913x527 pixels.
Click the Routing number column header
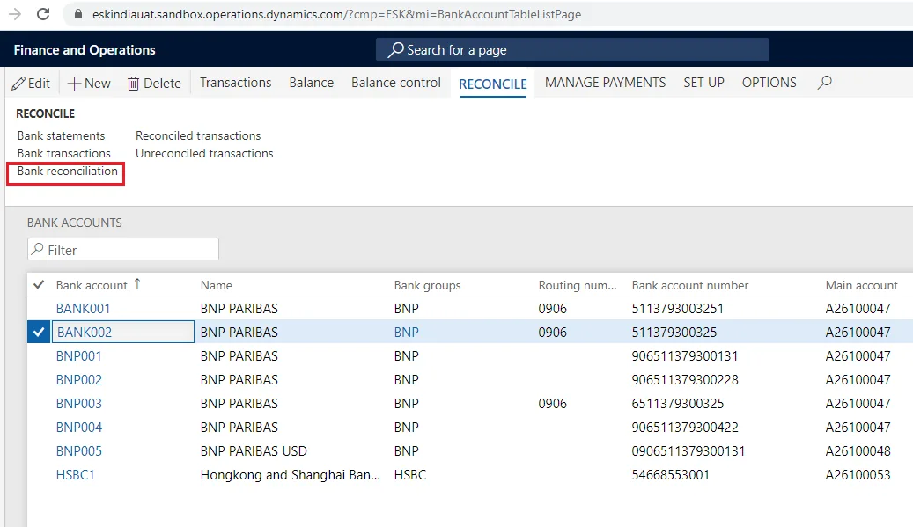coord(577,285)
